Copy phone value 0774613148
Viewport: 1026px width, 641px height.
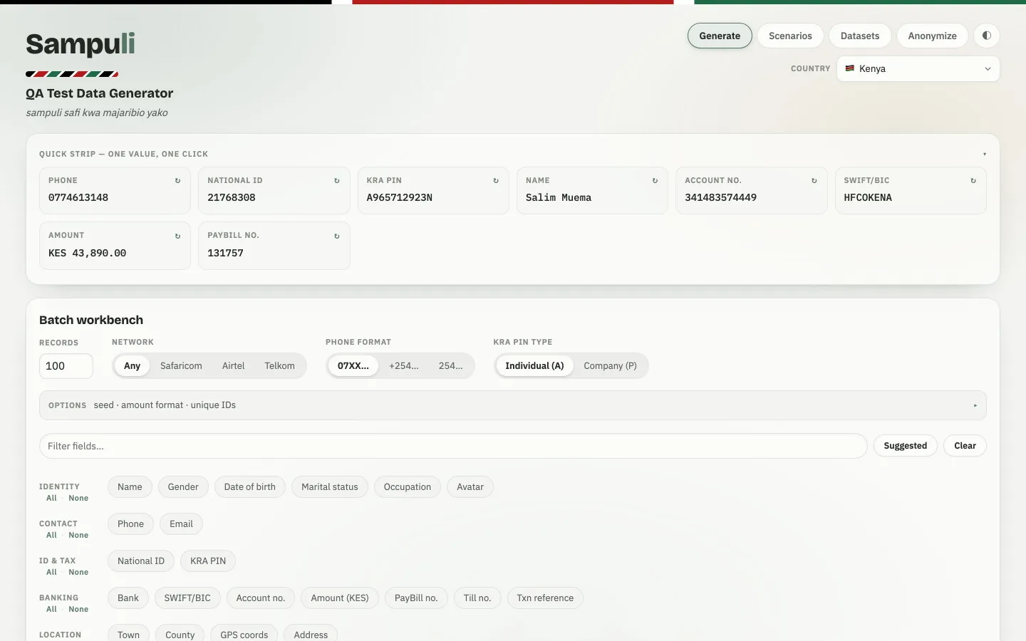[78, 198]
